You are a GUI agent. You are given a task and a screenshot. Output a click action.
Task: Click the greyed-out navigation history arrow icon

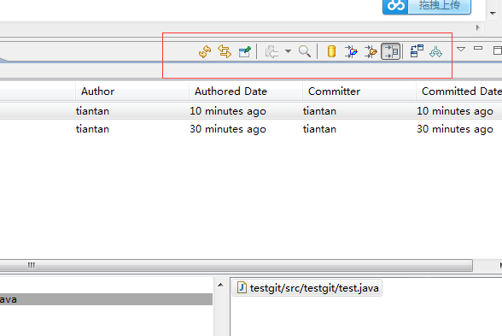(x=271, y=51)
